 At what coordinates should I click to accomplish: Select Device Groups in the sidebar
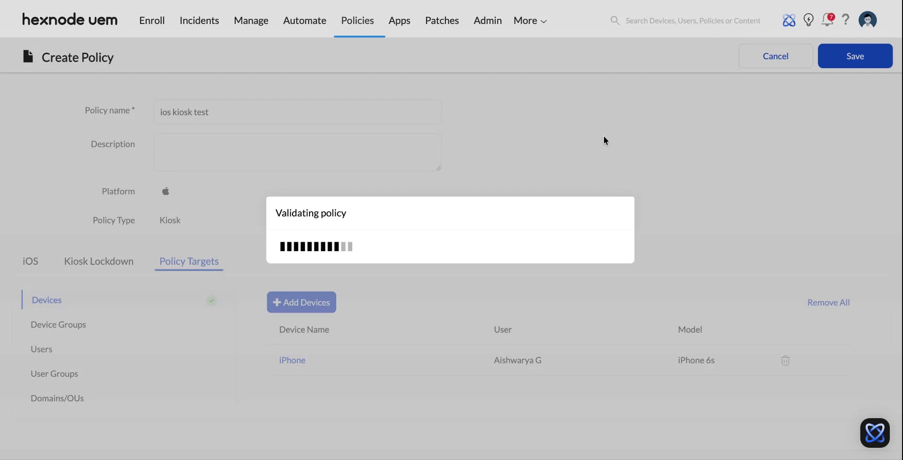(x=58, y=324)
